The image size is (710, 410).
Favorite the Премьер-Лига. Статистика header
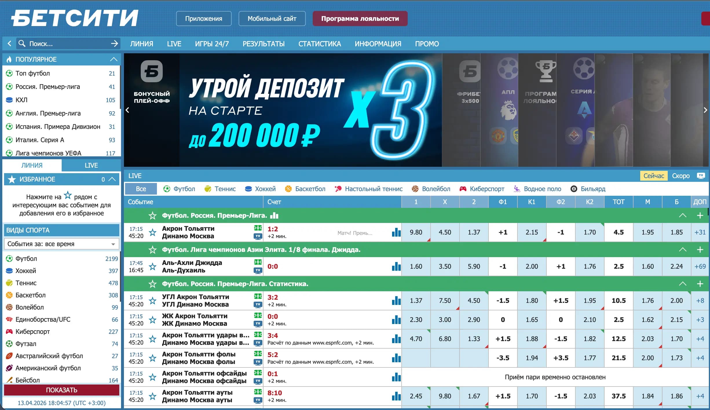tap(153, 284)
